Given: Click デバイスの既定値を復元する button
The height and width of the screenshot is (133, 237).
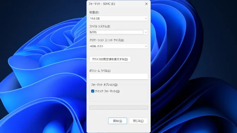Looking at the screenshot, I should click(110, 59).
